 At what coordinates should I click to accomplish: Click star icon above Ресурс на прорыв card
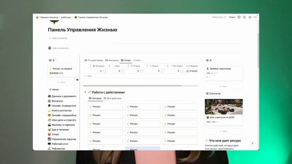tap(54, 60)
